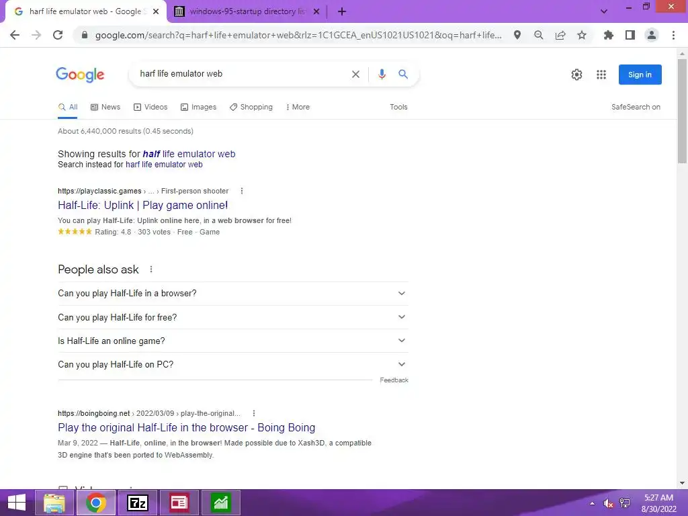The image size is (688, 516).
Task: Click the Sign in button
Action: 640,75
